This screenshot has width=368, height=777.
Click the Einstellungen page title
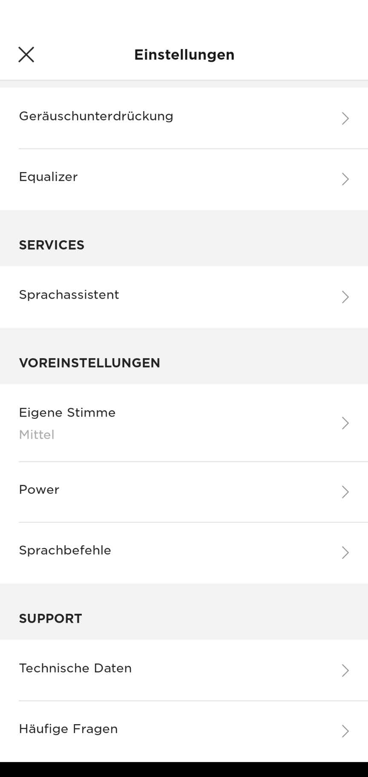(184, 55)
